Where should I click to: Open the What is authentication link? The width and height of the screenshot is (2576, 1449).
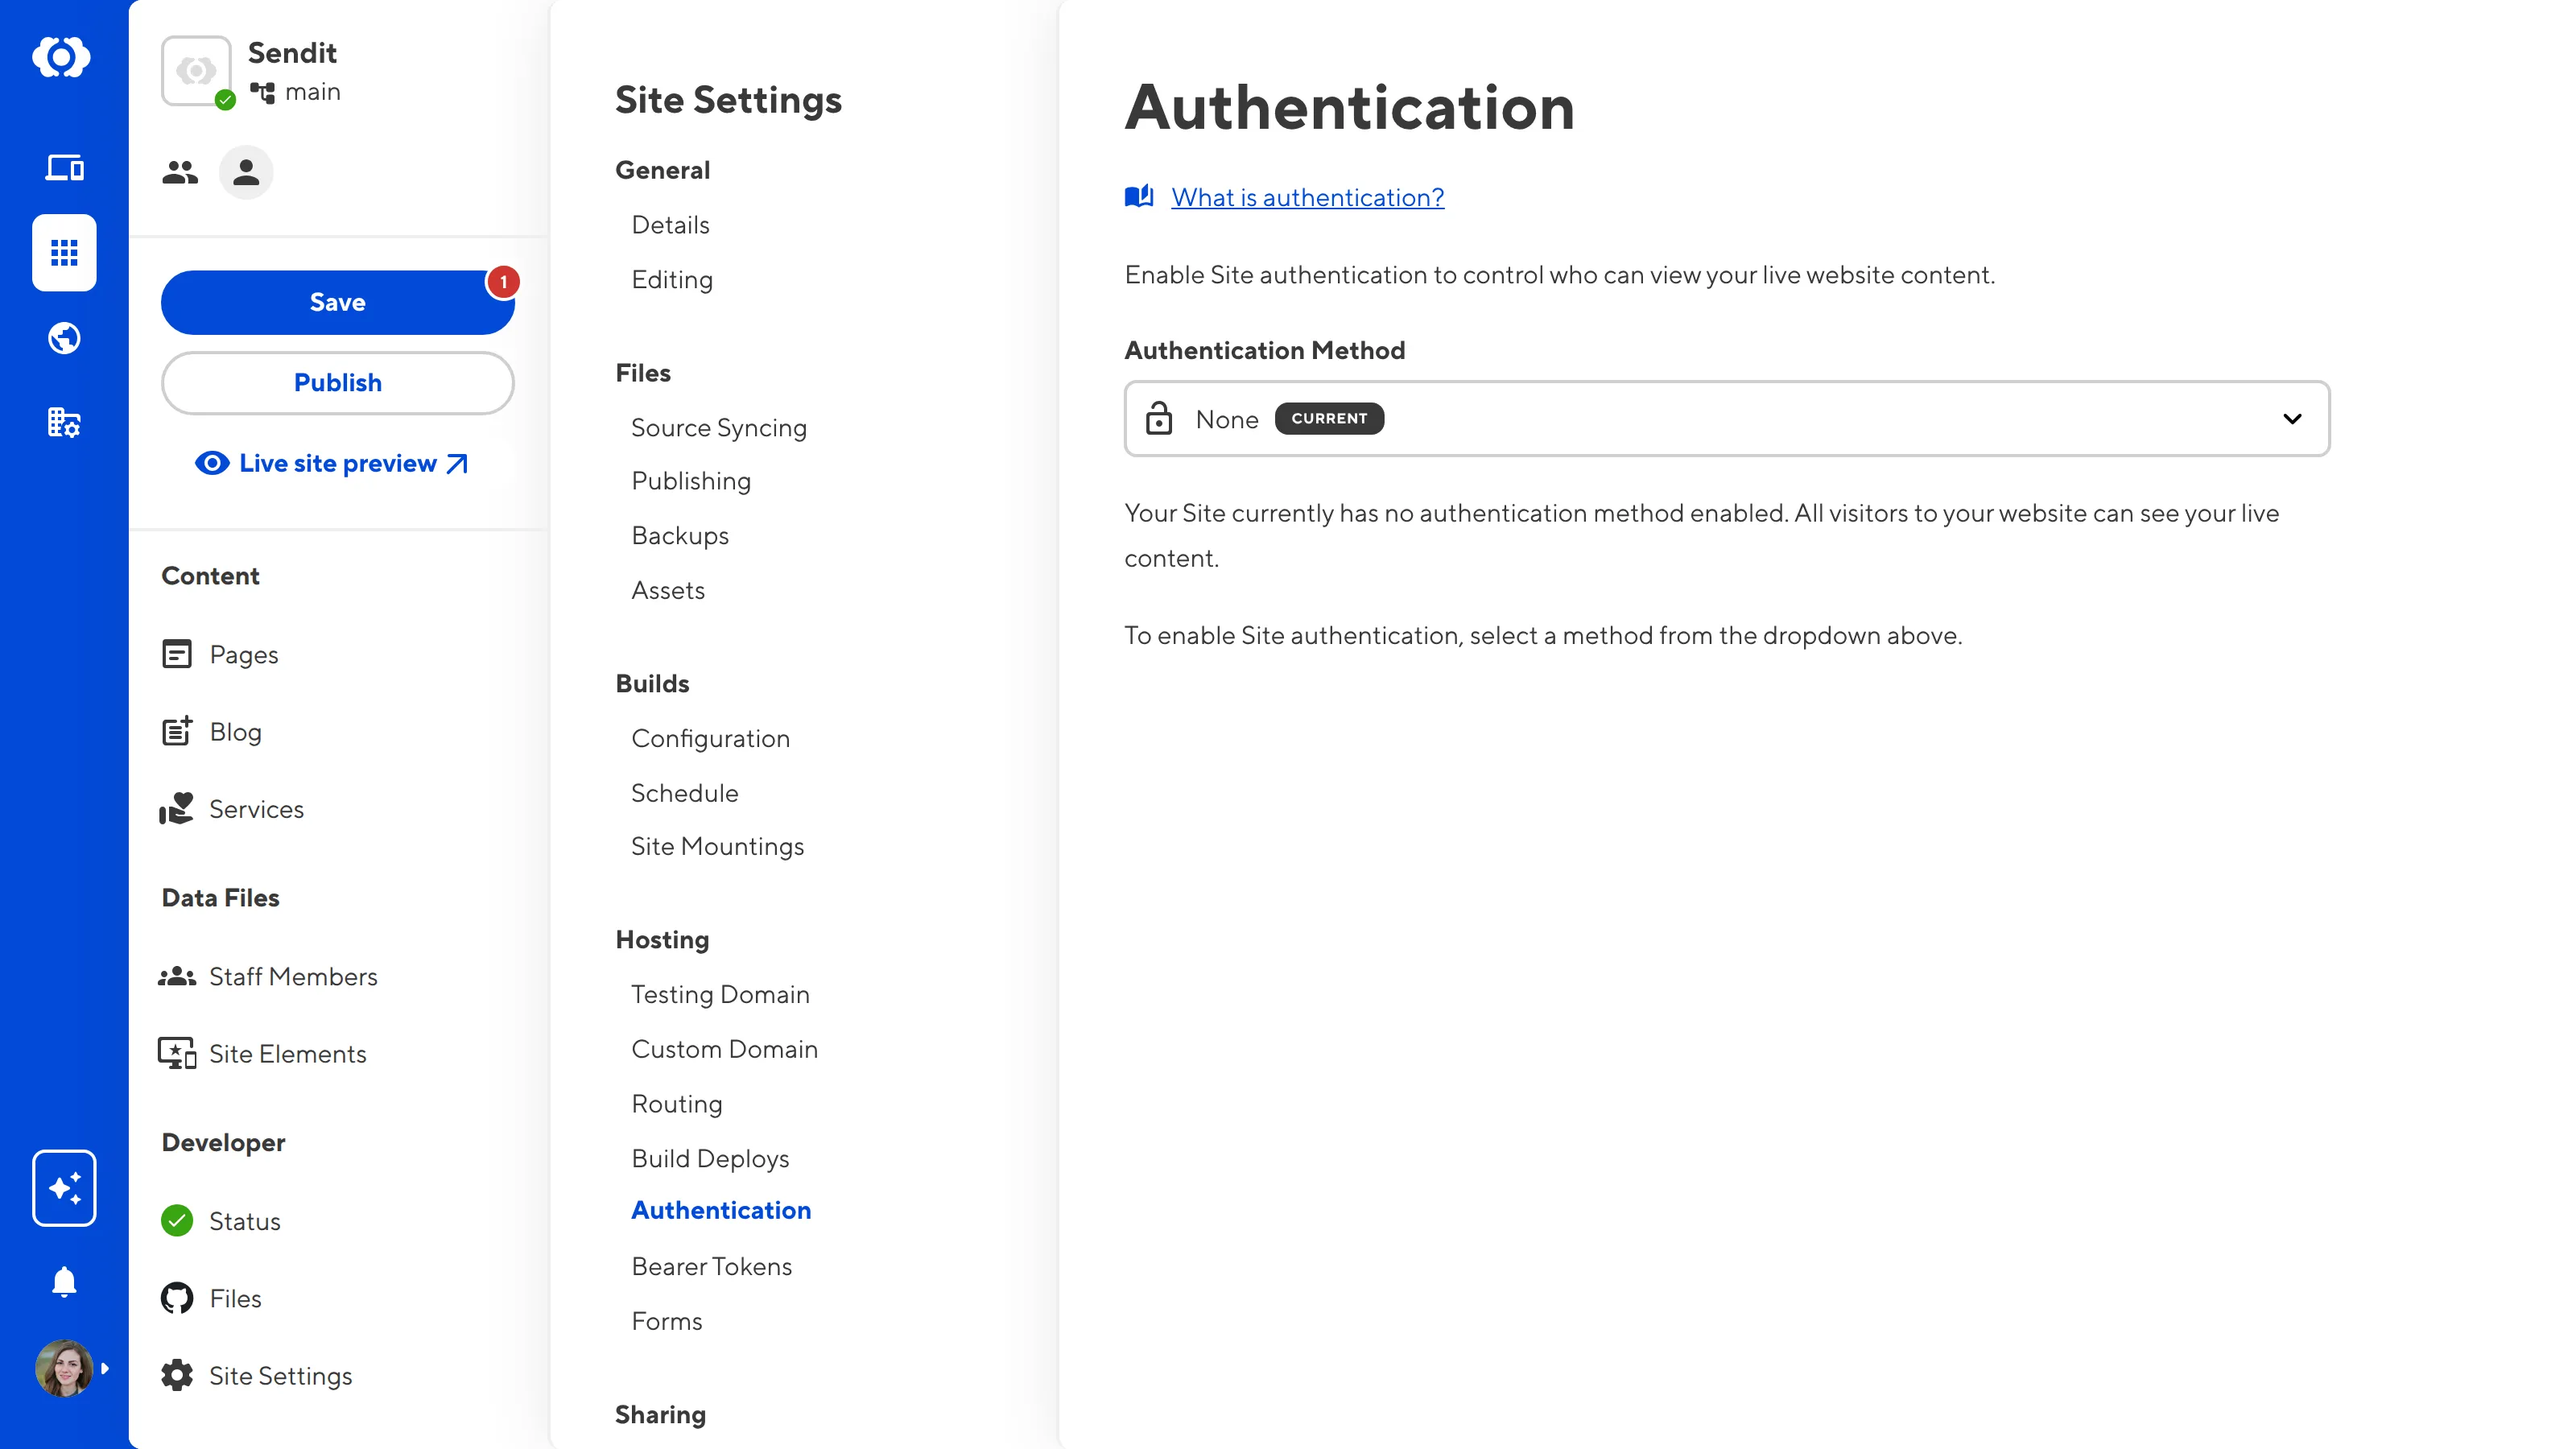point(1307,197)
